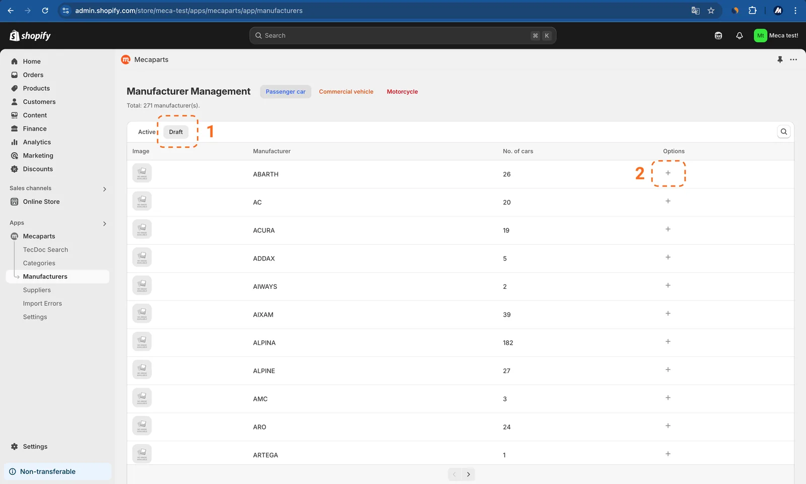Click the plus icon in the ABARTH row

668,173
